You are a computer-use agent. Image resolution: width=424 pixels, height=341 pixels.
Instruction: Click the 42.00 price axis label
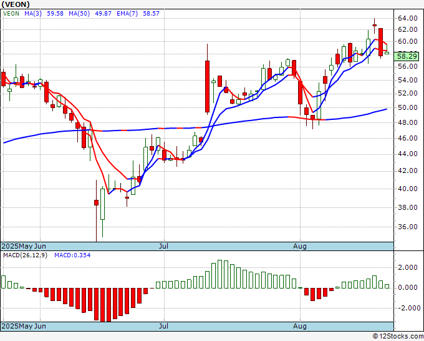(408, 170)
